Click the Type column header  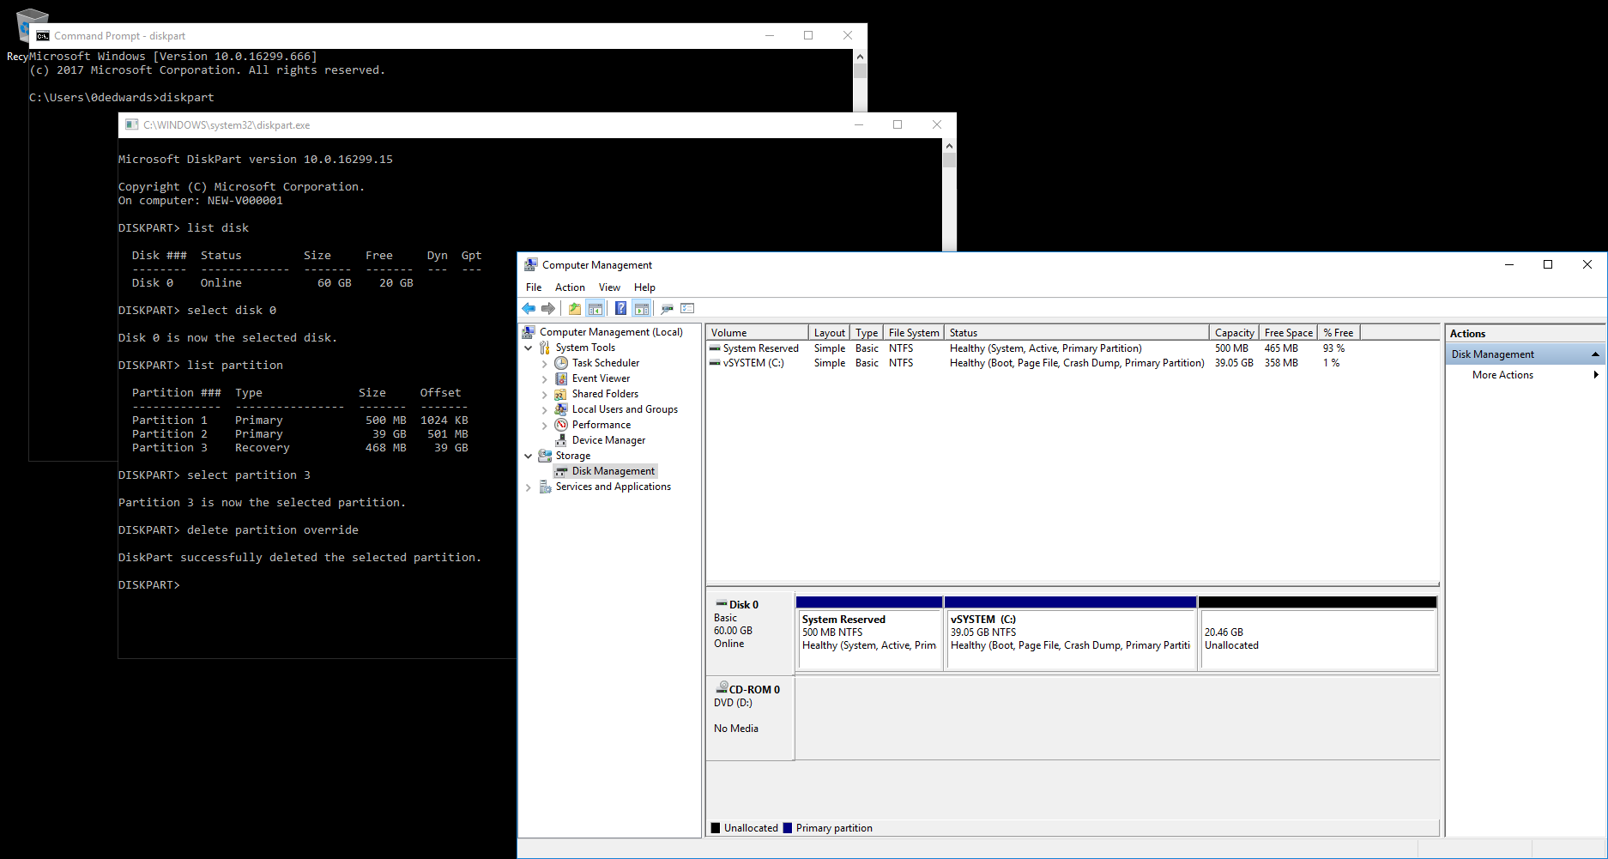867,333
